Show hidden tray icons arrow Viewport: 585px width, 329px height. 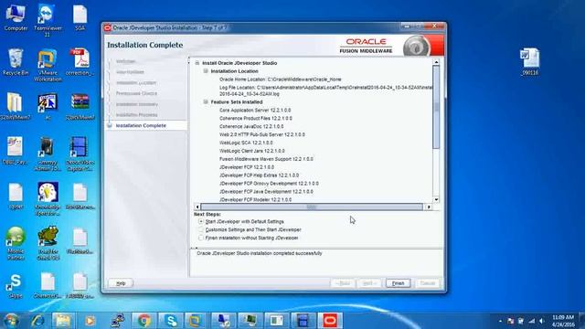pyautogui.click(x=500, y=321)
